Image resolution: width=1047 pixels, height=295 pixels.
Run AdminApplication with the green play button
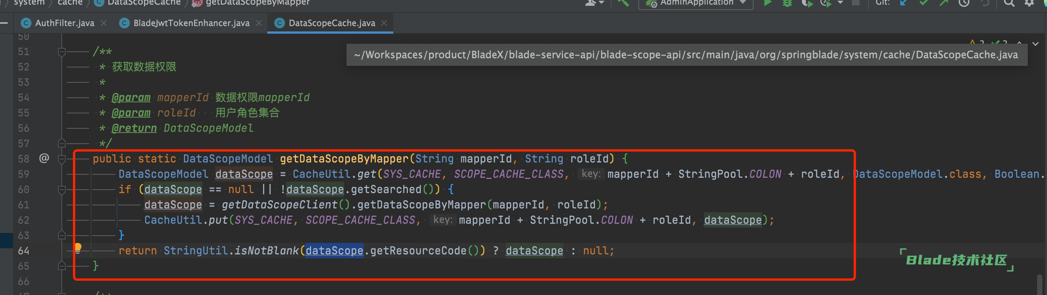tap(767, 3)
